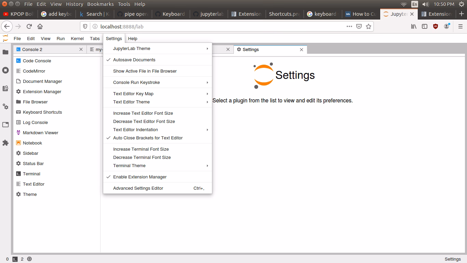Bookmark page with the star icon
Image resolution: width=467 pixels, height=263 pixels.
(369, 26)
